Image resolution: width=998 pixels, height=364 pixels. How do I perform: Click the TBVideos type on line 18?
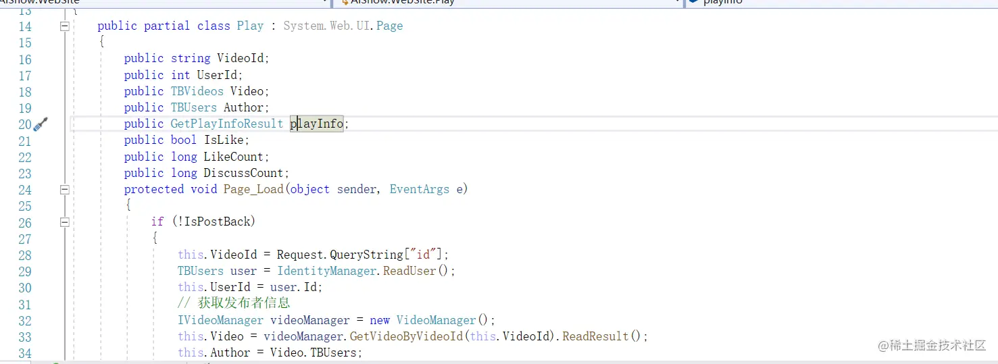pos(197,91)
